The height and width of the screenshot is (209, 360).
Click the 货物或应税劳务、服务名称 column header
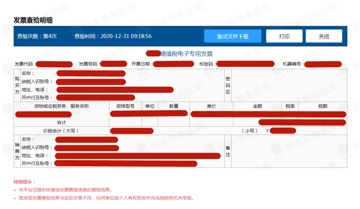[62, 106]
